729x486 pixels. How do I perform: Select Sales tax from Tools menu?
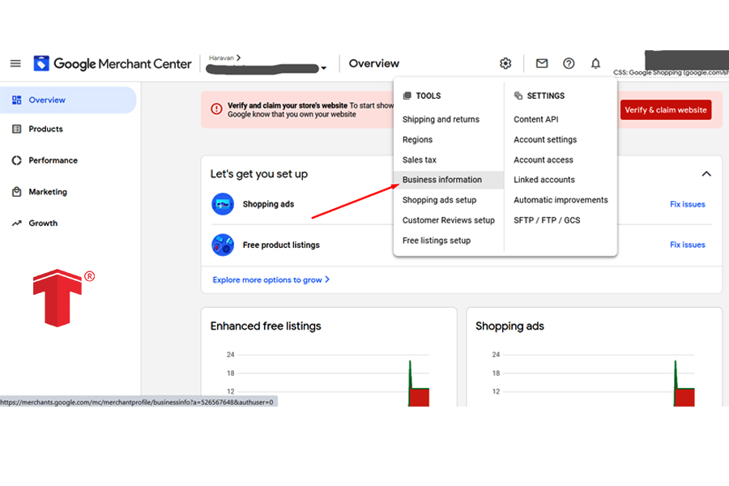pyautogui.click(x=420, y=160)
